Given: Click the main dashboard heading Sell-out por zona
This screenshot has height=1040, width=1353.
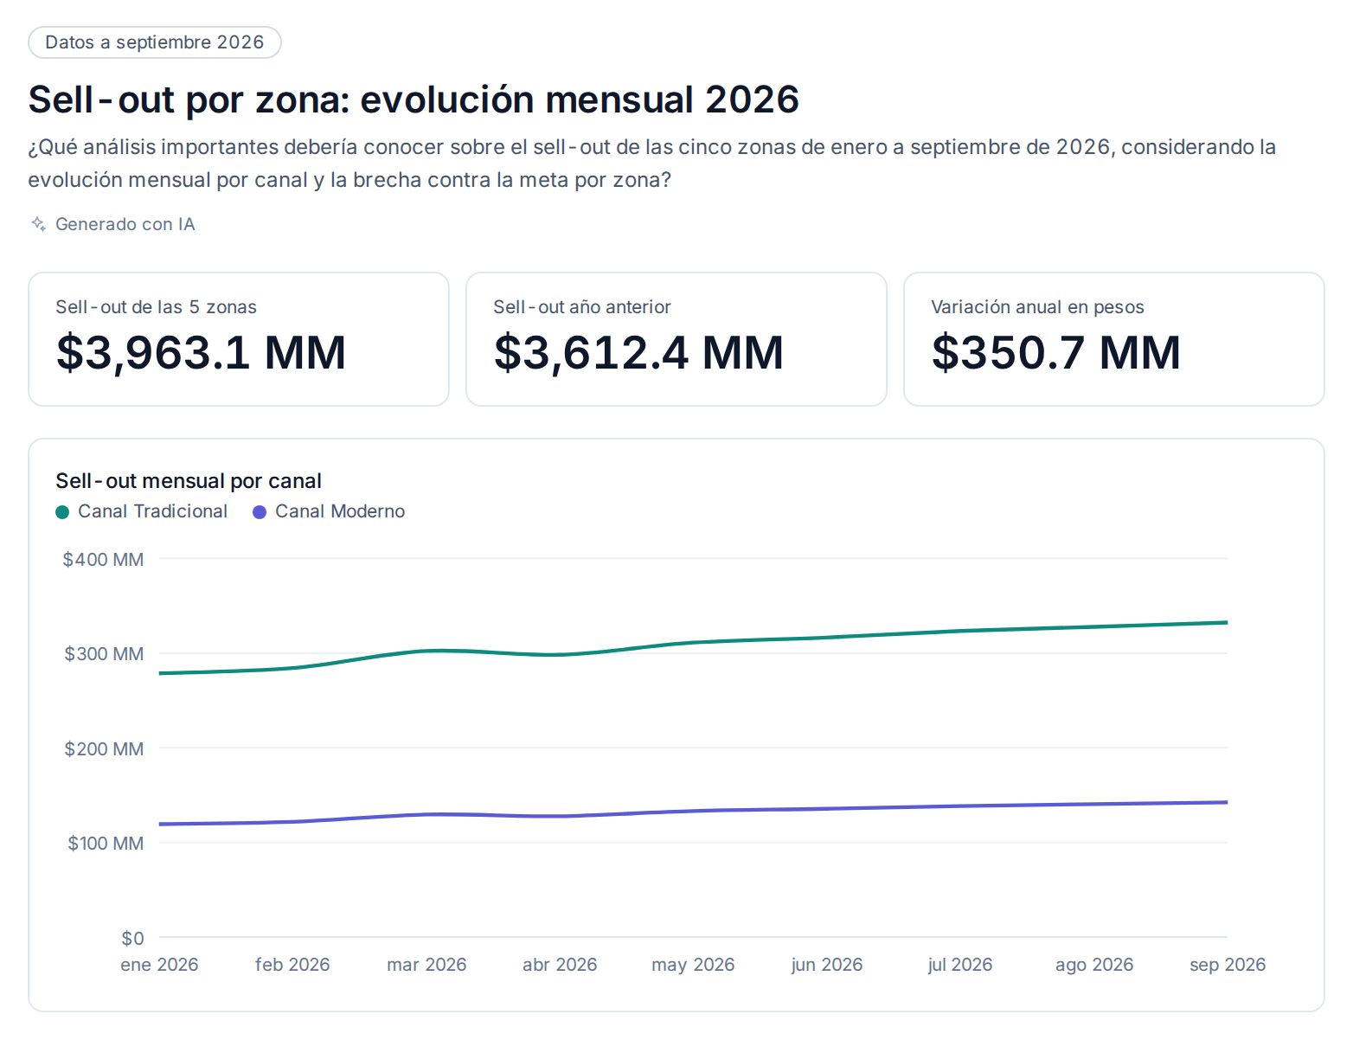Looking at the screenshot, I should click(414, 100).
